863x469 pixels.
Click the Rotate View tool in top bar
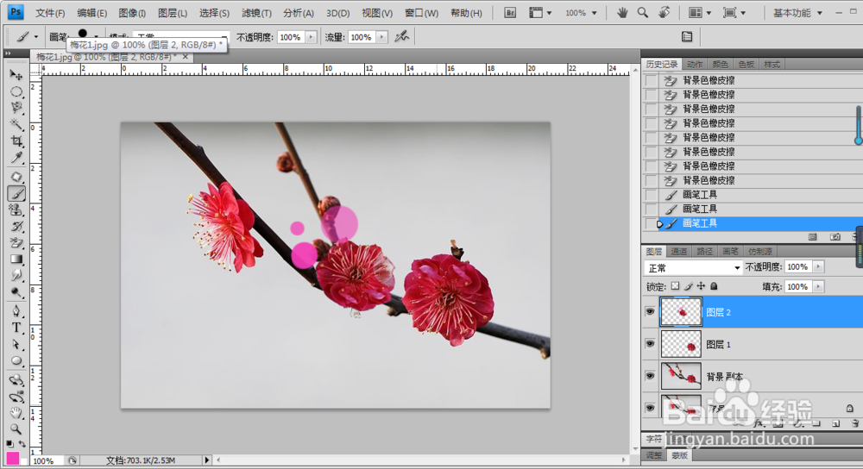pos(665,12)
